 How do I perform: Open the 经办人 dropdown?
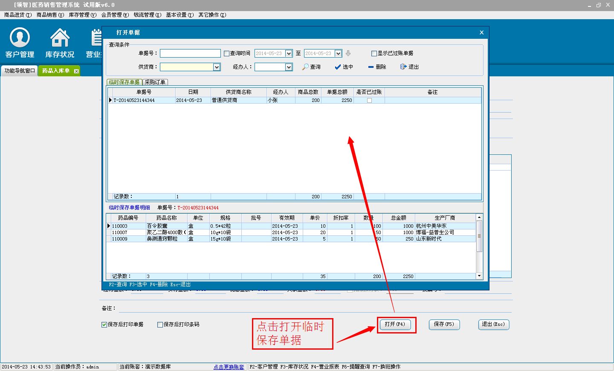[x=289, y=67]
